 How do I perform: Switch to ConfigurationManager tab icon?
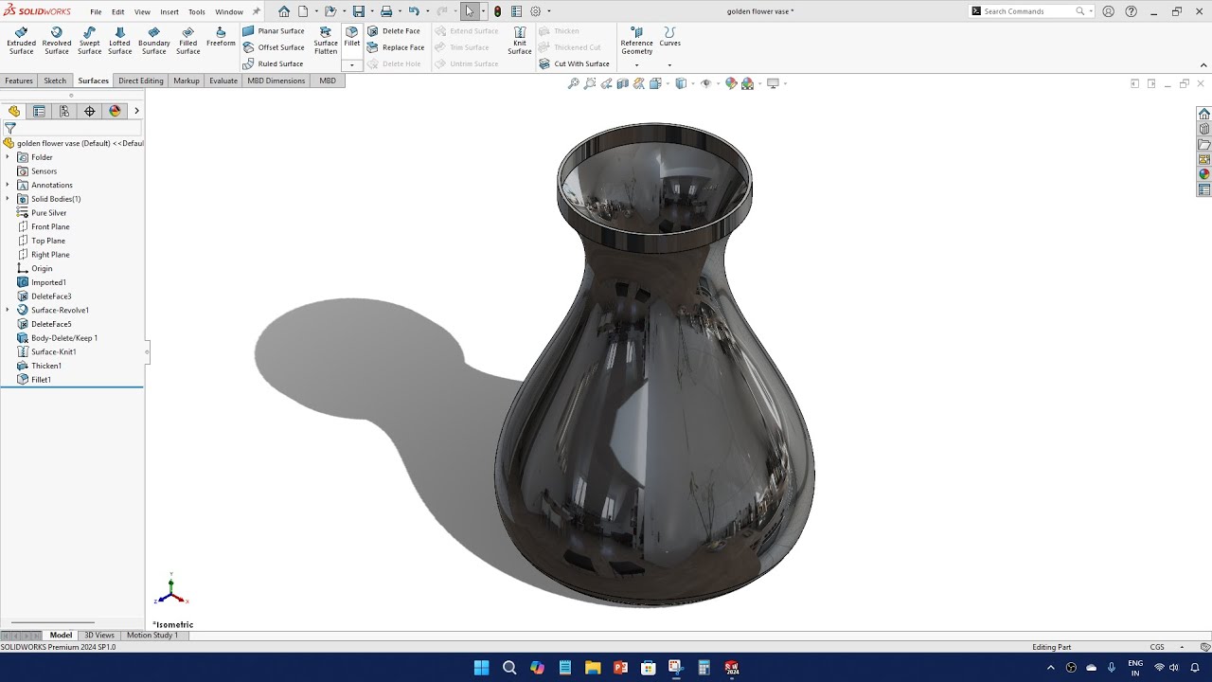tap(64, 111)
